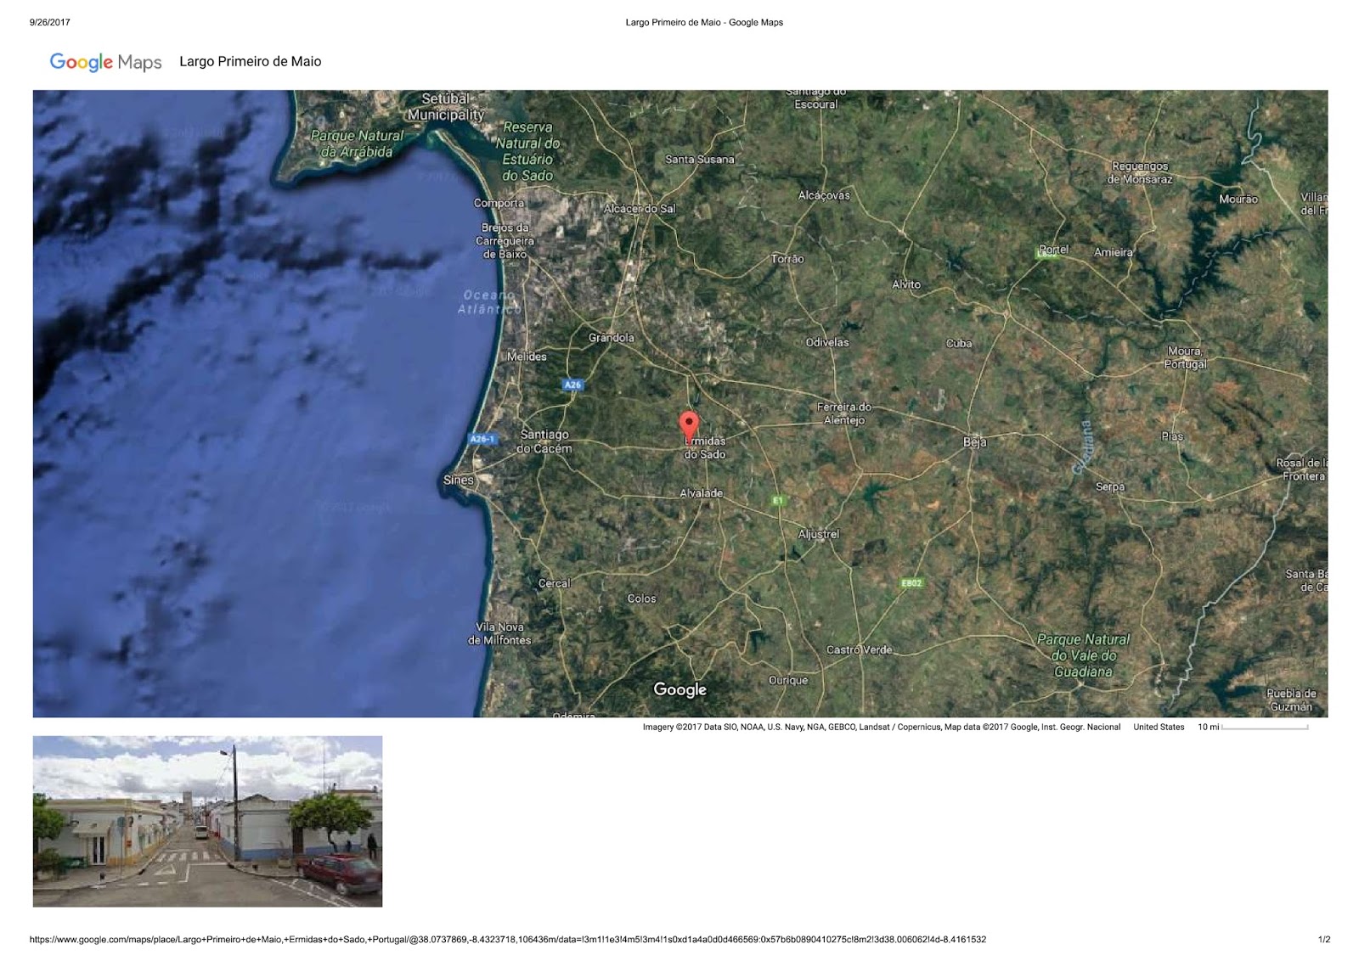Click the 1/2 page number
This screenshot has height=961, width=1359.
1324,940
